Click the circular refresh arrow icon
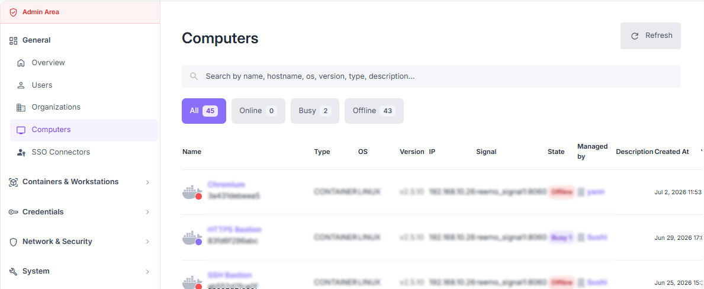The width and height of the screenshot is (704, 289). click(x=635, y=36)
